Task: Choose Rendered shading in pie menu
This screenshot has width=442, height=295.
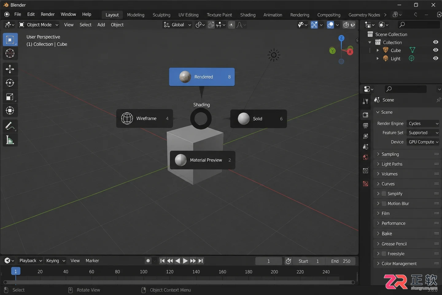Action: tap(202, 77)
